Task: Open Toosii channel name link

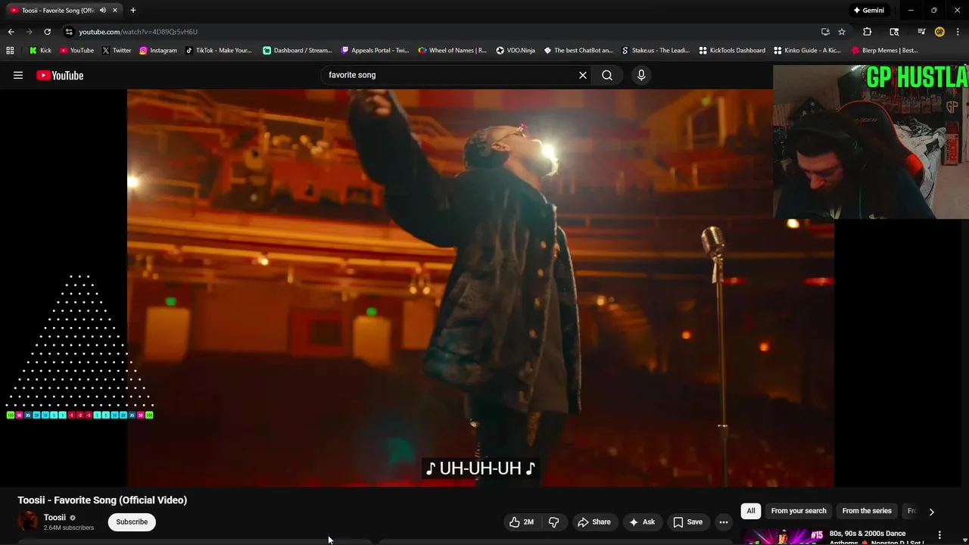Action: tap(55, 518)
